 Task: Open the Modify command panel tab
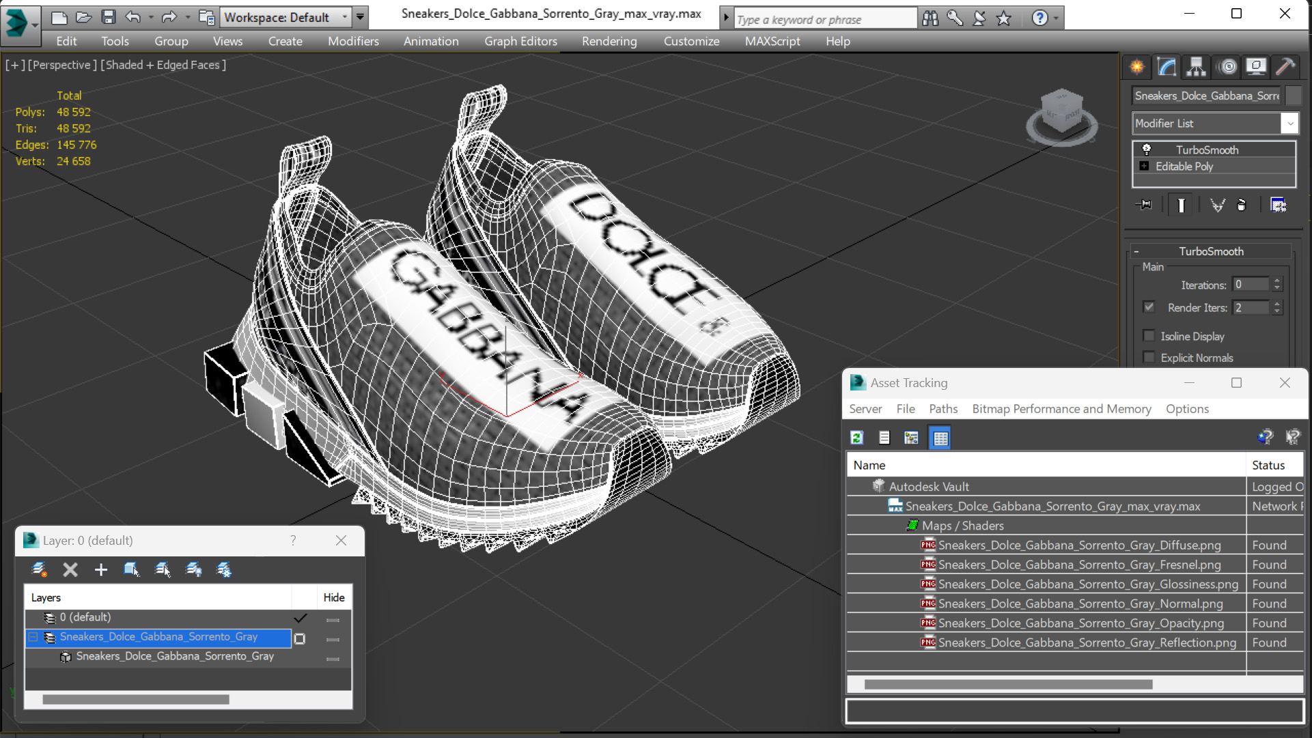[1167, 66]
